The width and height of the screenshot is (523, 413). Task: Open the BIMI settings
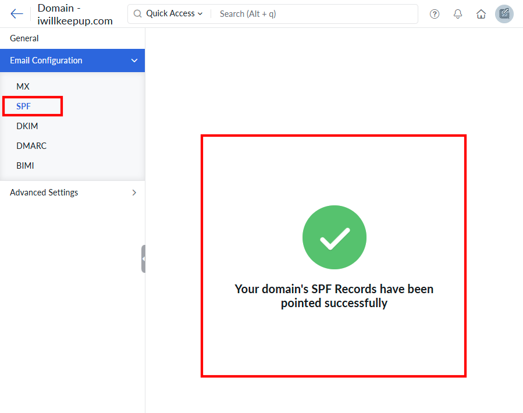pyautogui.click(x=25, y=166)
